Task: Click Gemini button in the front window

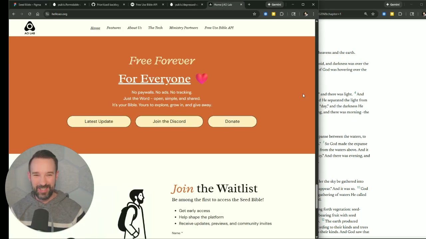Action: click(x=274, y=5)
